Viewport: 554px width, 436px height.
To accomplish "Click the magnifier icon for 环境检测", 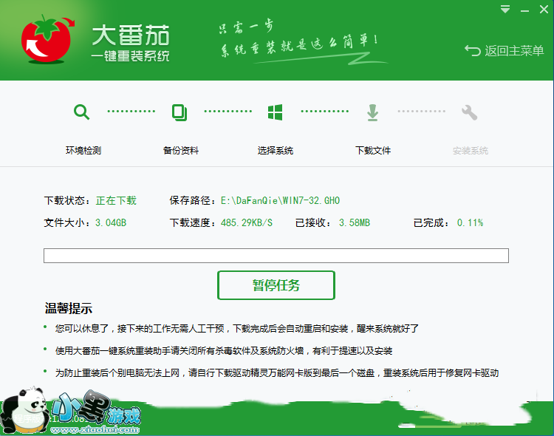I will (x=81, y=112).
